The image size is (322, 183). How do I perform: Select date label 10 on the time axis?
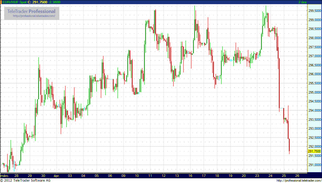pos(137,176)
